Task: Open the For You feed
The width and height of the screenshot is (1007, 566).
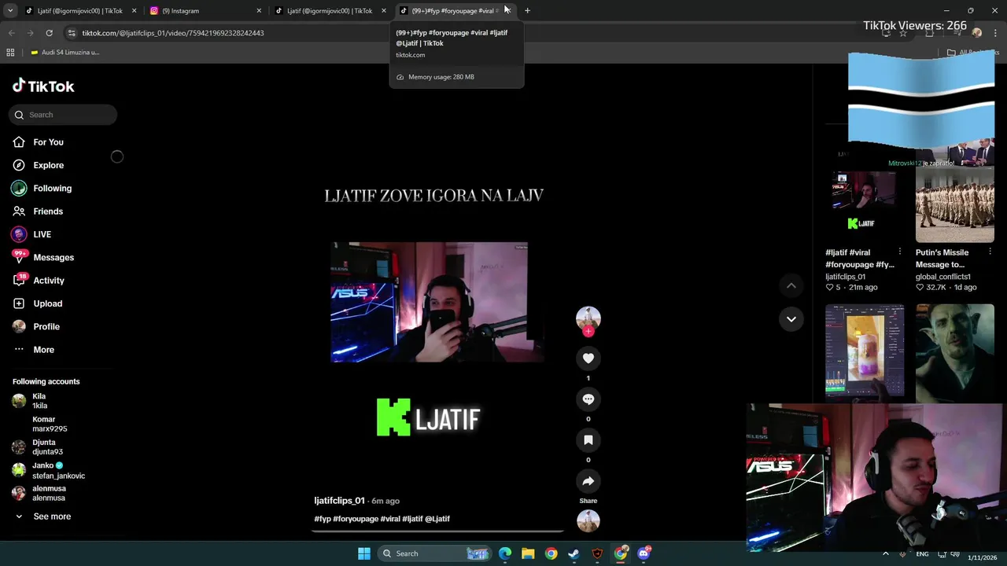Action: pyautogui.click(x=48, y=142)
